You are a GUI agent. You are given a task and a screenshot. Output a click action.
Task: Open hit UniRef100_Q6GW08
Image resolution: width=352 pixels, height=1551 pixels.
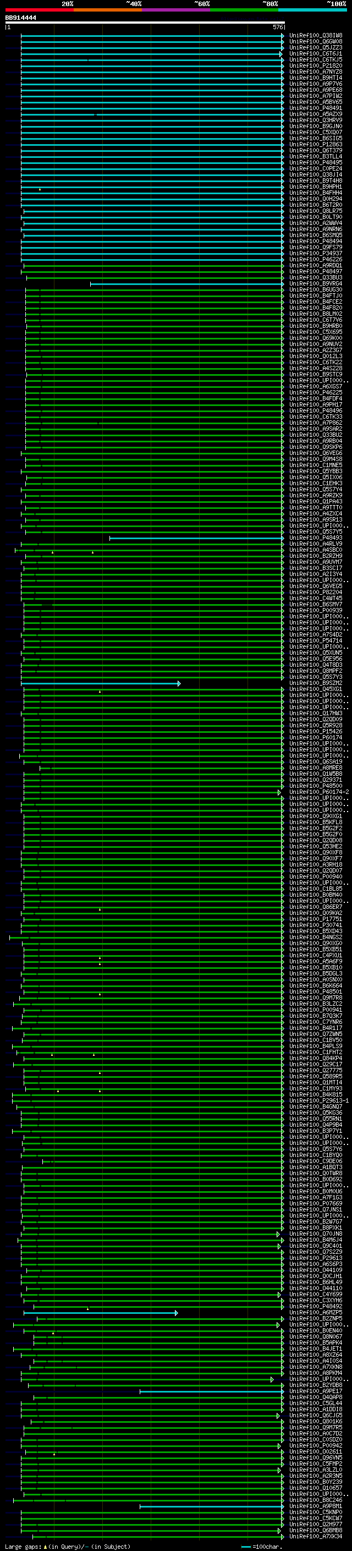pos(316,42)
